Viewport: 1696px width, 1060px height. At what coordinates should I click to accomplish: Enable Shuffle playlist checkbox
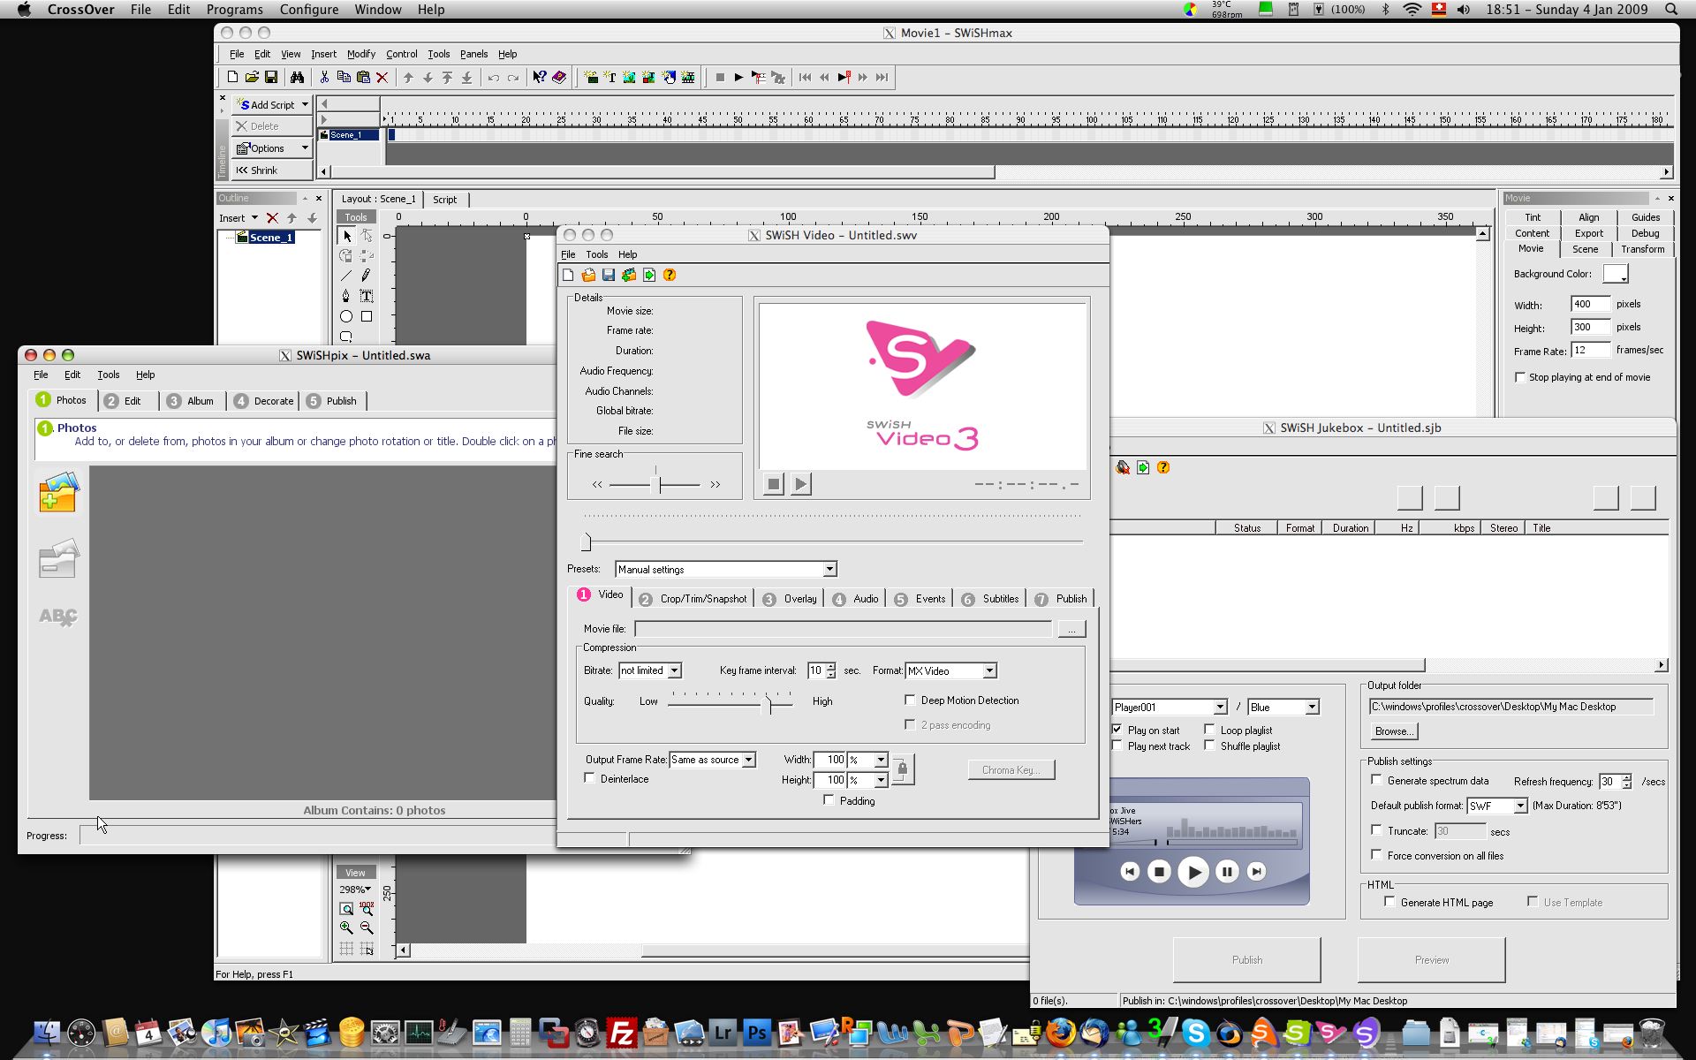click(1209, 746)
